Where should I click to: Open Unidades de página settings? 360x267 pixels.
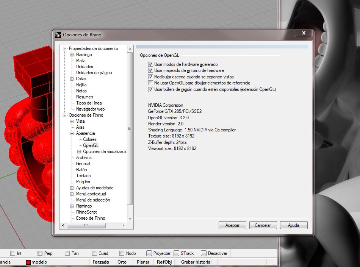click(x=94, y=73)
